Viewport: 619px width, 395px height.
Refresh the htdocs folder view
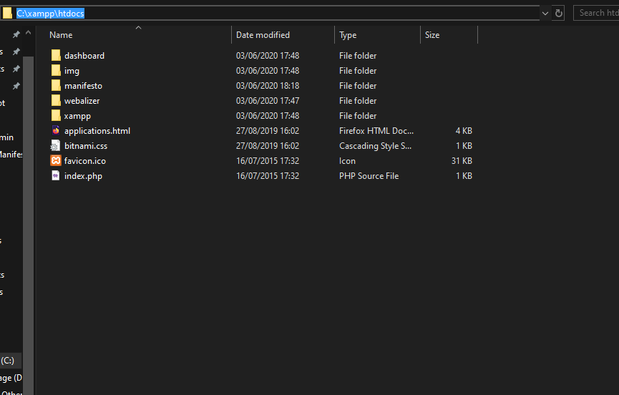pyautogui.click(x=558, y=13)
